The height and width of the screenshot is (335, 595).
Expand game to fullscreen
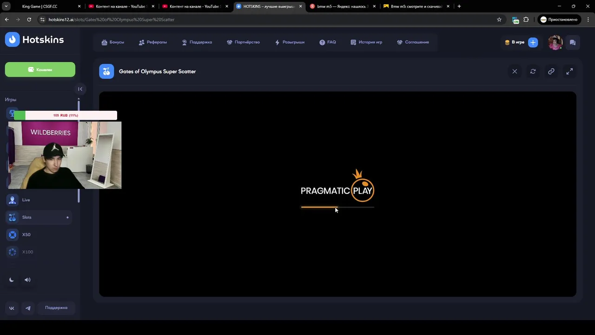tap(569, 71)
